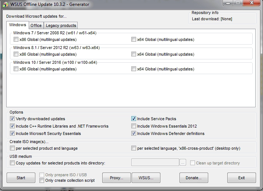Screen dimensions: 263x191
Task: Click 'Download Microsoft updates for...' label
Action: 36,16
